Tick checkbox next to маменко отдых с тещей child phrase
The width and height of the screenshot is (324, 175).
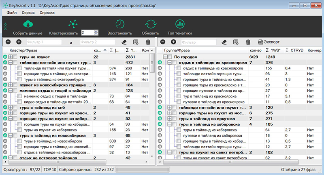click(x=19, y=96)
